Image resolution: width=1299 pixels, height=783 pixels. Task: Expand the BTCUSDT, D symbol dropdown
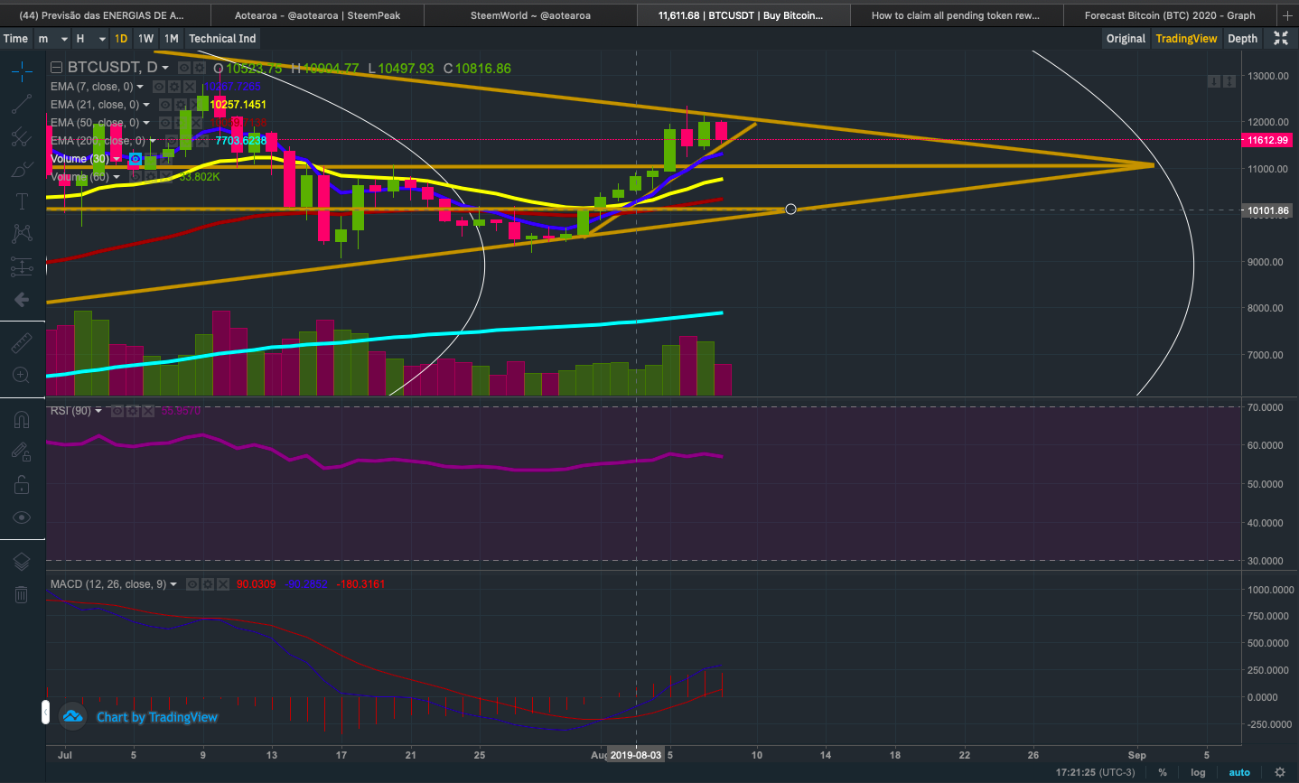point(165,68)
